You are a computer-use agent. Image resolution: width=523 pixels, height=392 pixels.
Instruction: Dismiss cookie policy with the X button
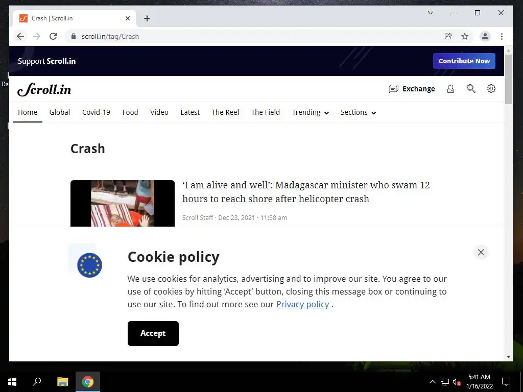coord(481,252)
